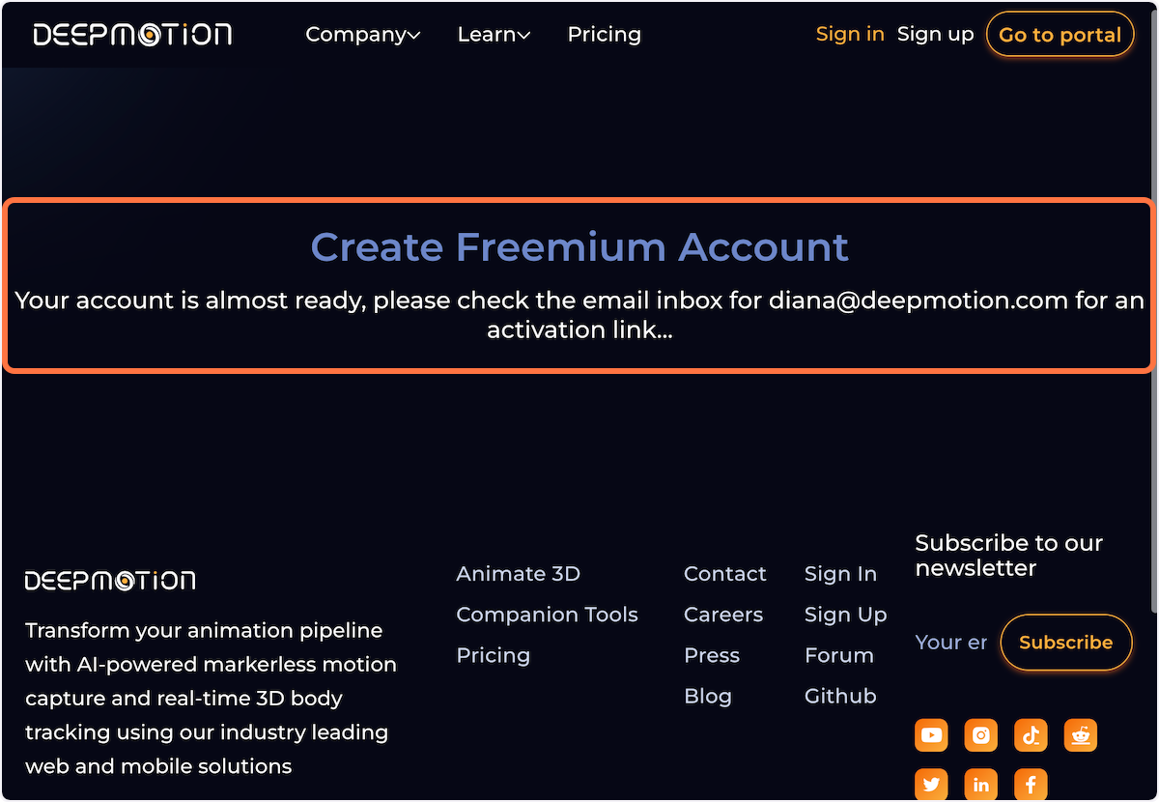Open the Forum link in the footer
The image size is (1159, 802).
(838, 654)
